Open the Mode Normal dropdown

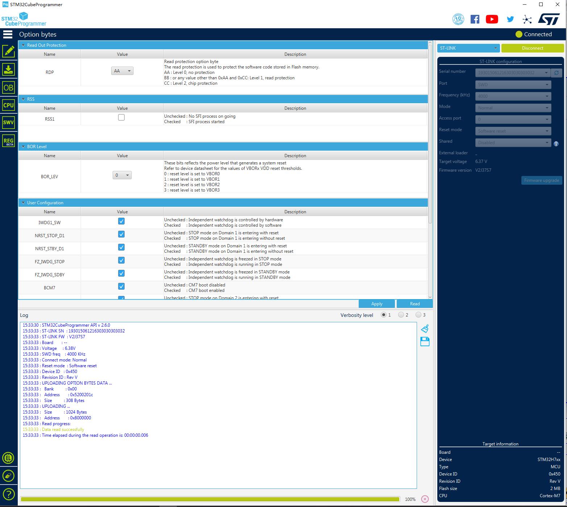tap(513, 108)
